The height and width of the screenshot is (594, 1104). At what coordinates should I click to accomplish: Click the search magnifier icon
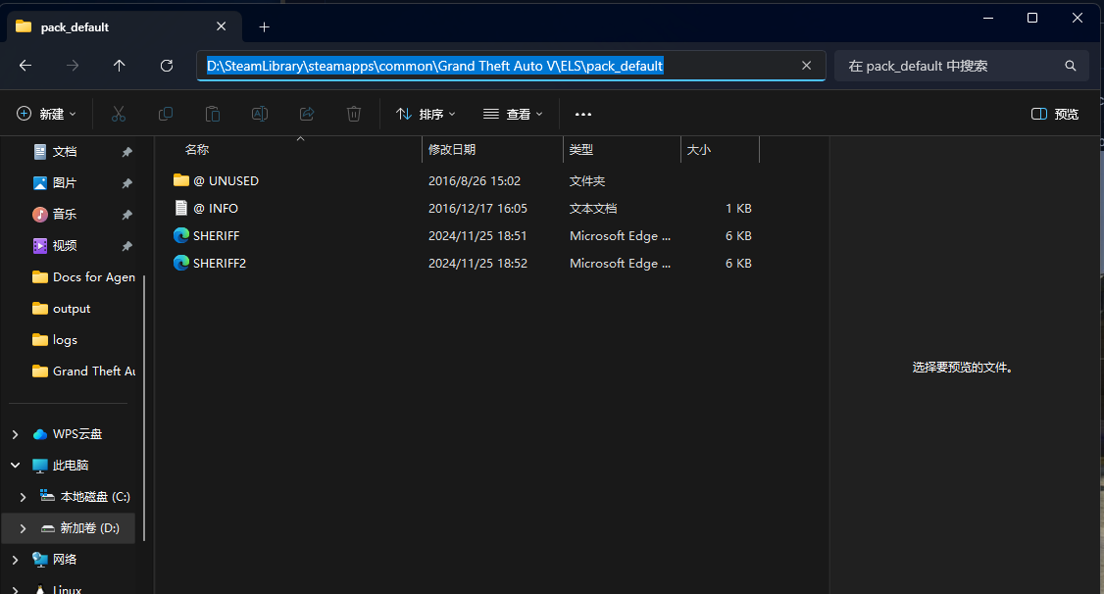(x=1071, y=66)
